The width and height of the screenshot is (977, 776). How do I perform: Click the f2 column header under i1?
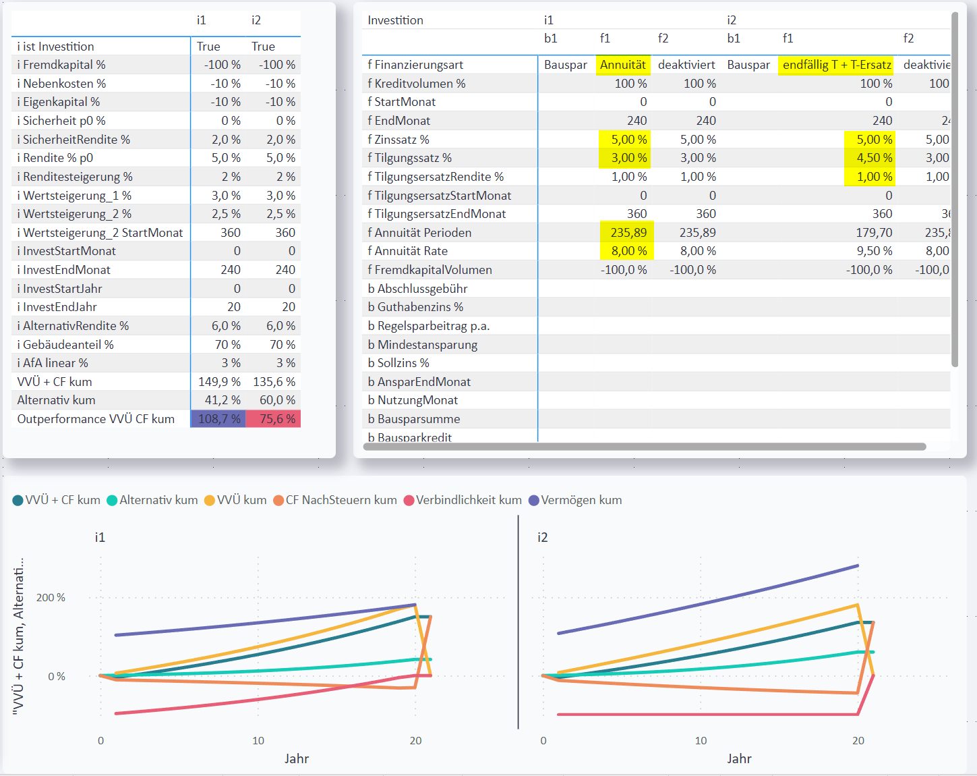pos(663,38)
